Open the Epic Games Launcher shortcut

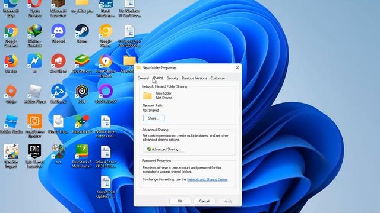(34, 152)
